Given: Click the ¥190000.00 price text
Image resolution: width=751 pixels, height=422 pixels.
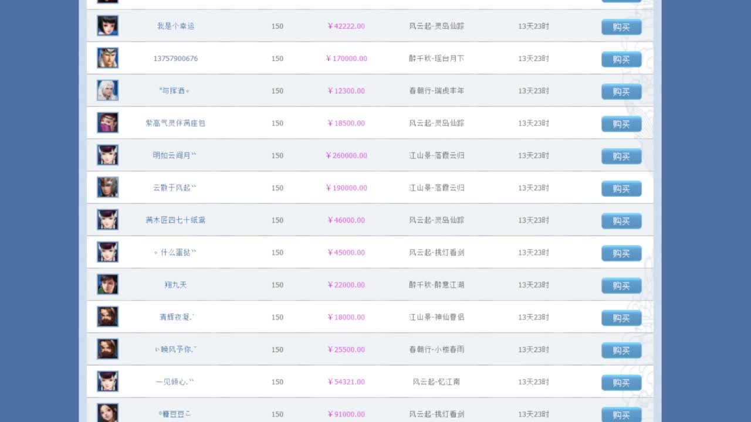Looking at the screenshot, I should tap(347, 188).
